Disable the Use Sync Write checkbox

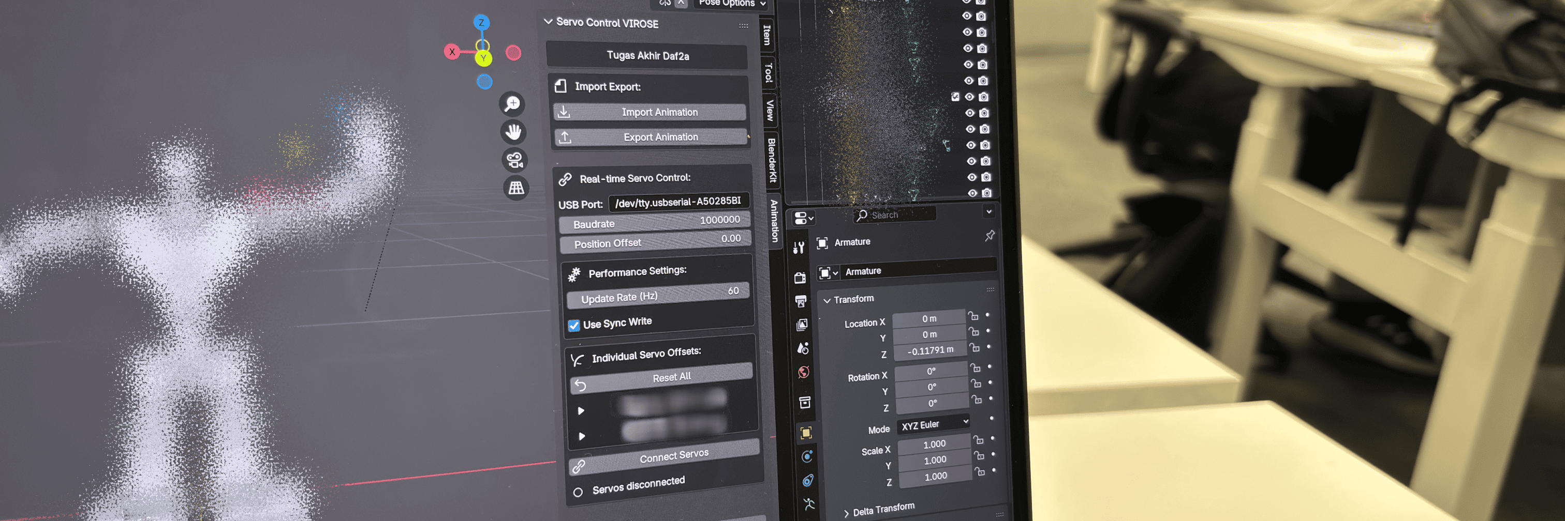[x=573, y=325]
